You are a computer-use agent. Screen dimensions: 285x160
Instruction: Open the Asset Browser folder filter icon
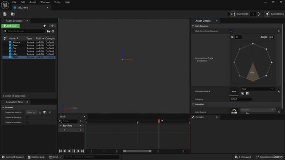49,31
